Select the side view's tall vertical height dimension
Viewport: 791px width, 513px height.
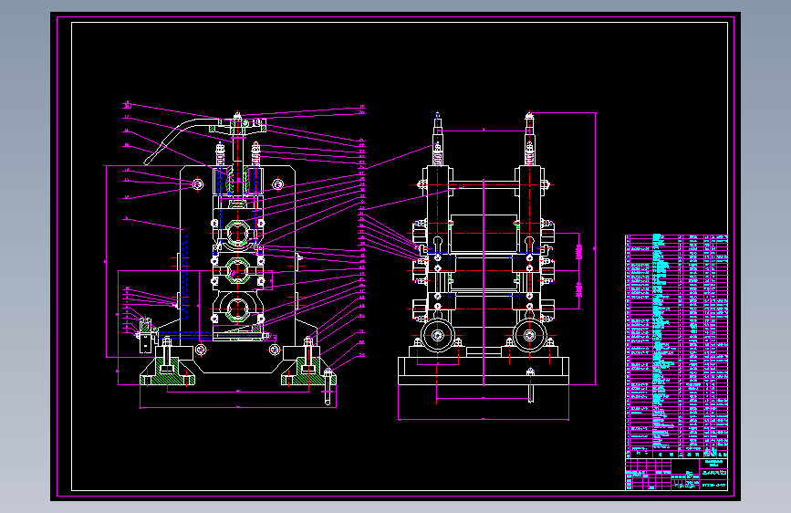point(596,248)
